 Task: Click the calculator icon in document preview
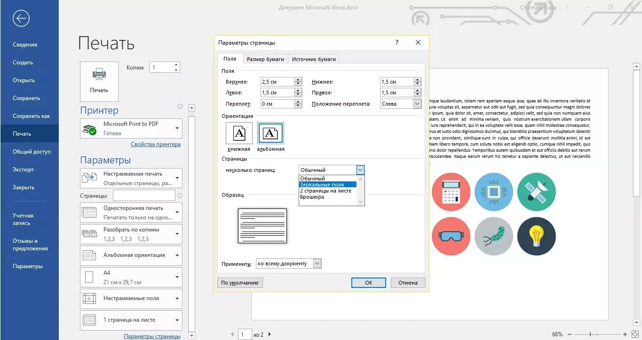point(451,192)
